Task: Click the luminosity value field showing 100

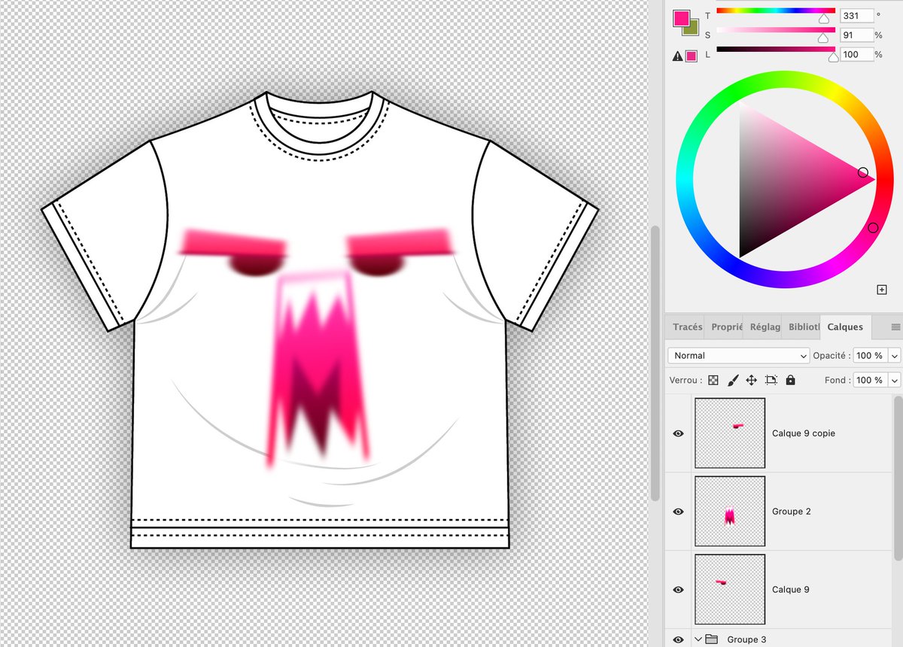Action: [x=856, y=54]
